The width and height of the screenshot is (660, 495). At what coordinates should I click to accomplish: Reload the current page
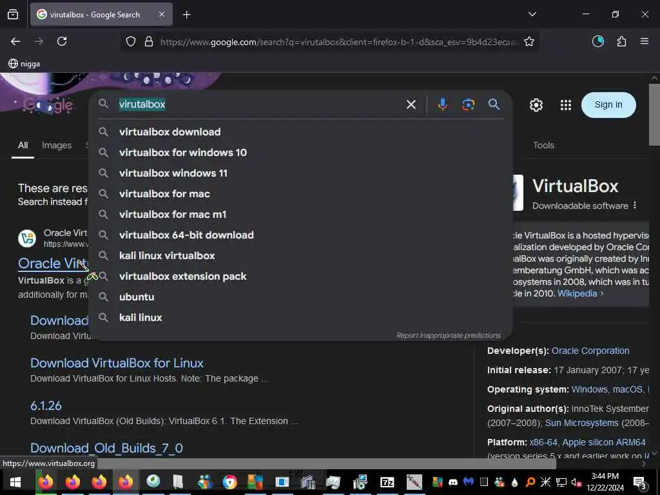point(62,41)
